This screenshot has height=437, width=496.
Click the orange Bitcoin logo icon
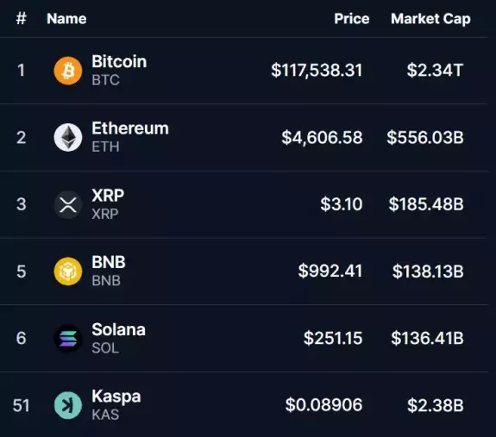pos(68,71)
